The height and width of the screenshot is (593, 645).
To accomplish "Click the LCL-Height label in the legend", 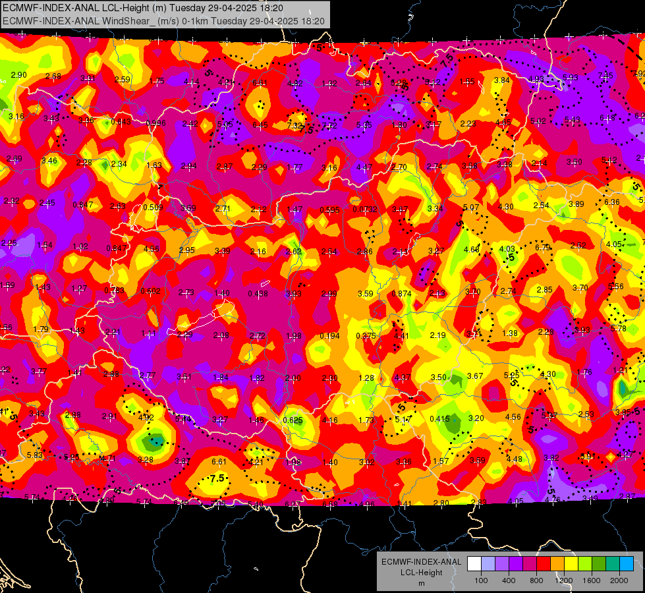I will pyautogui.click(x=421, y=573).
